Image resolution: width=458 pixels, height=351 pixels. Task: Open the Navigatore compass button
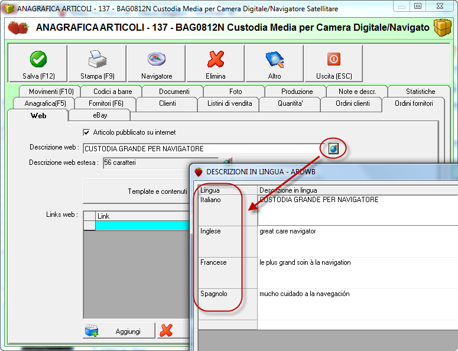pos(157,64)
